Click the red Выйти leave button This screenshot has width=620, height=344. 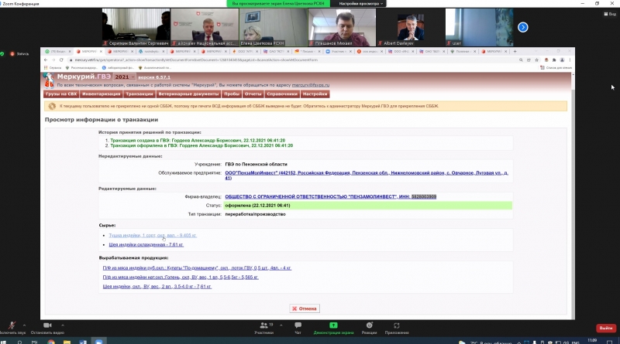[606, 328]
